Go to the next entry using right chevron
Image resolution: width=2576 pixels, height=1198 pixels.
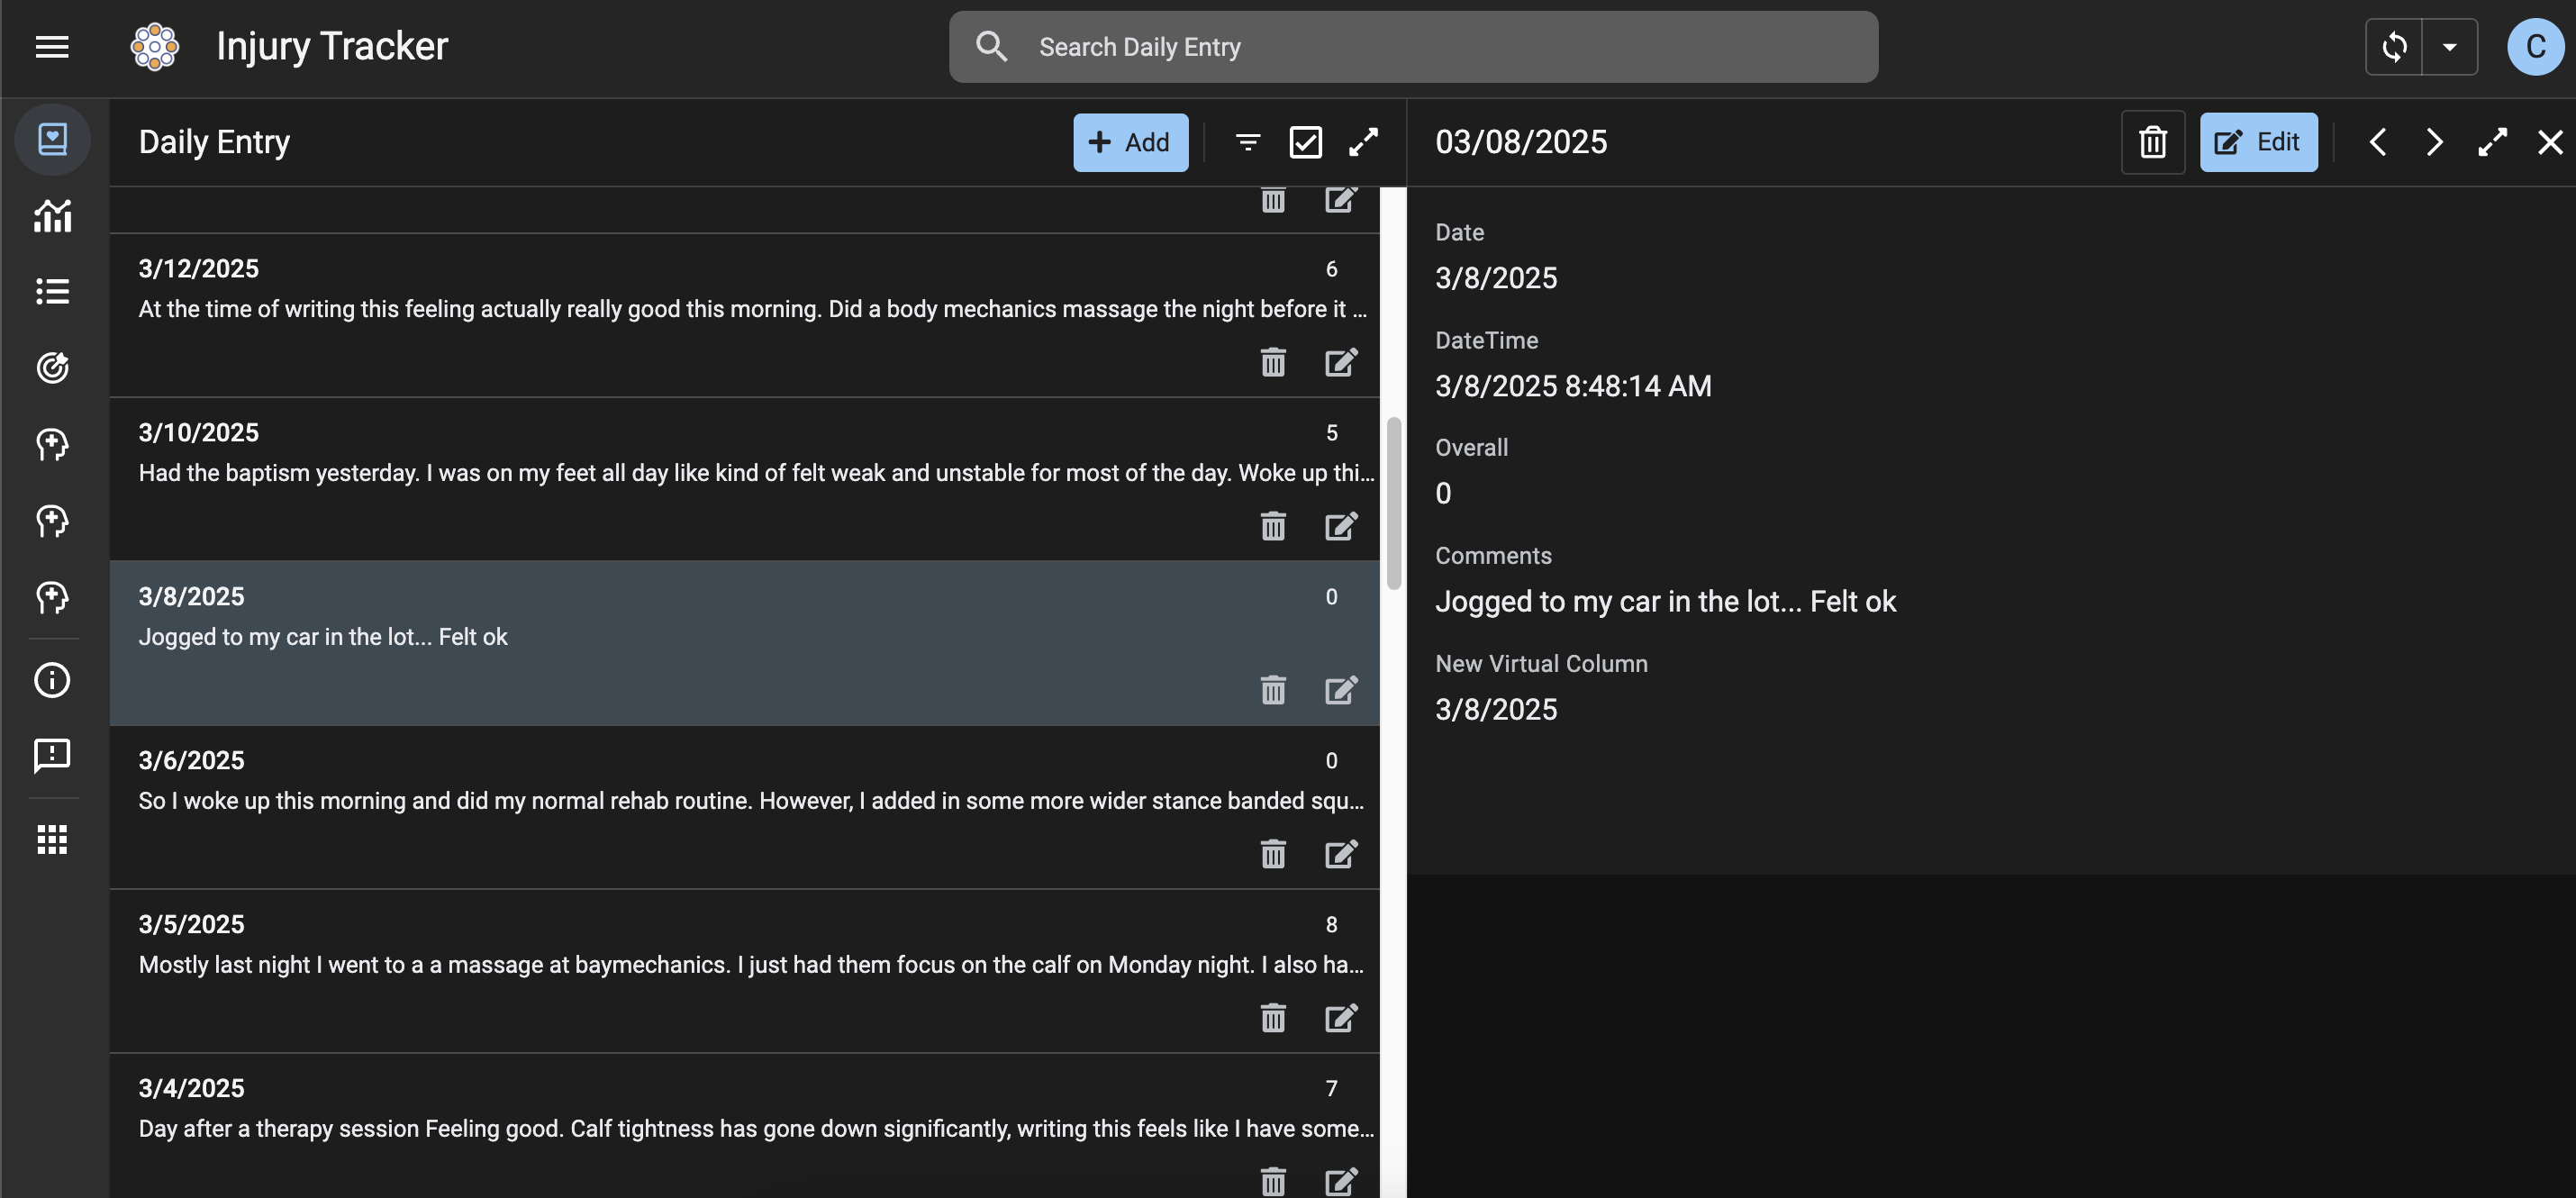pyautogui.click(x=2435, y=142)
